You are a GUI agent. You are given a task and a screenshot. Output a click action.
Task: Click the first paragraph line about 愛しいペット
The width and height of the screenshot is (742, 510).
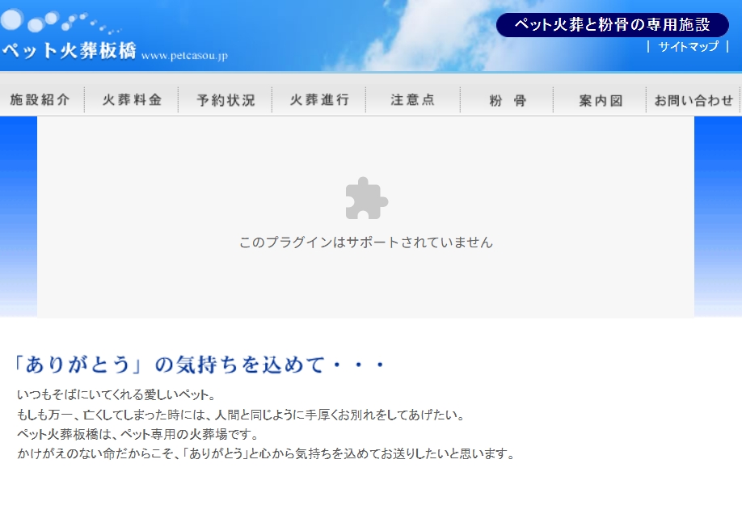[x=116, y=395]
